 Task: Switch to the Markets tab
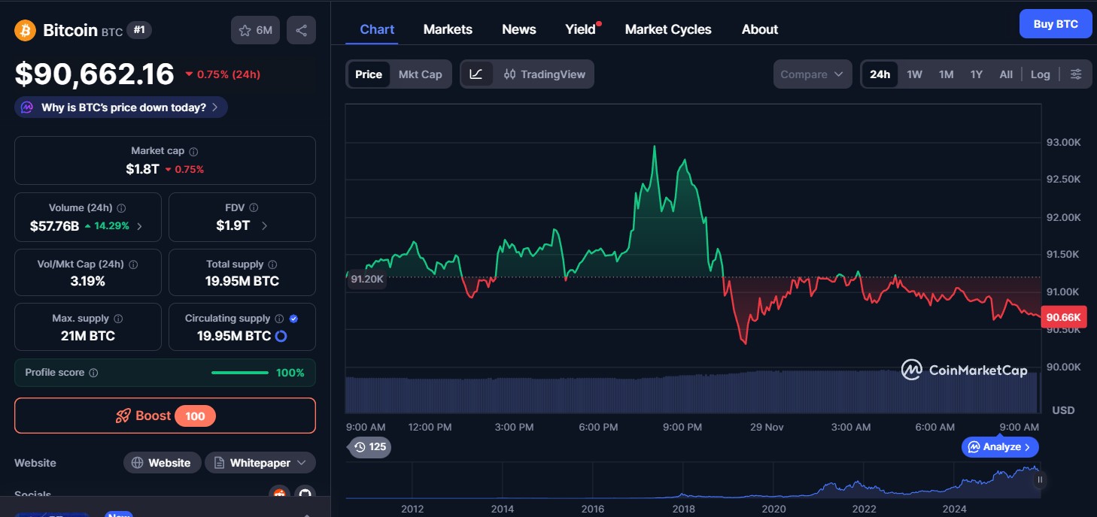448,29
